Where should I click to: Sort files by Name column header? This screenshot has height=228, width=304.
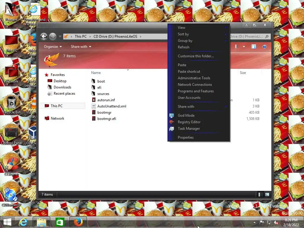tap(96, 73)
